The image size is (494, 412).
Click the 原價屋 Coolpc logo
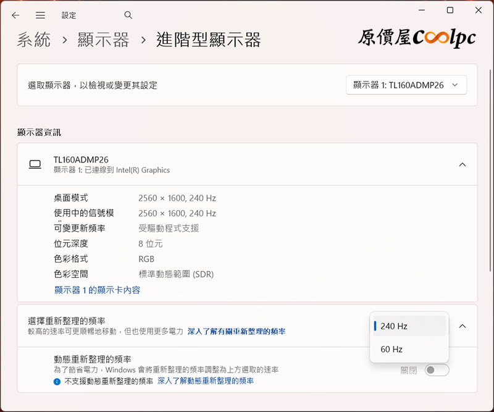[417, 38]
